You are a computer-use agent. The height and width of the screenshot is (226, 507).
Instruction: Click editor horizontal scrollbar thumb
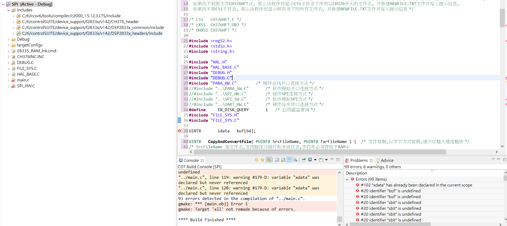[x=320, y=152]
